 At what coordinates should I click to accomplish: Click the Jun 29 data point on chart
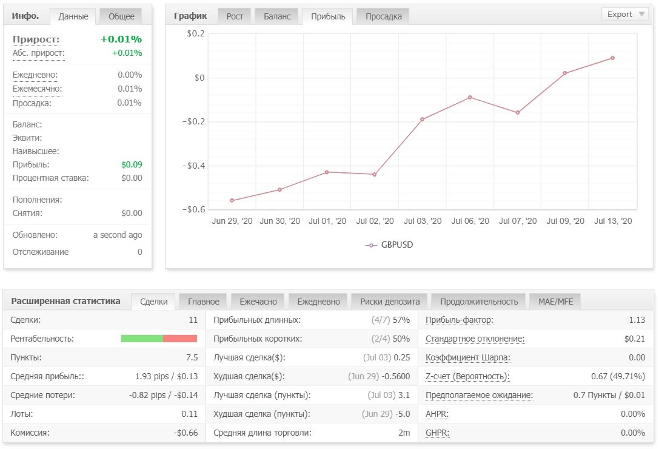click(232, 201)
